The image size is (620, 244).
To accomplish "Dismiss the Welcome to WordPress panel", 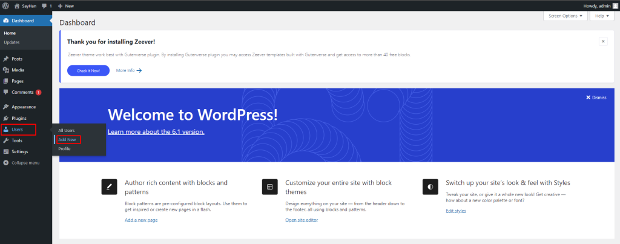I will coord(596,97).
